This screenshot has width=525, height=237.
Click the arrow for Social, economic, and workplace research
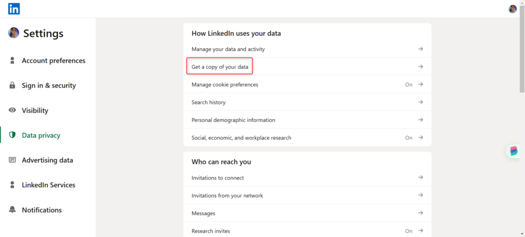coord(420,137)
